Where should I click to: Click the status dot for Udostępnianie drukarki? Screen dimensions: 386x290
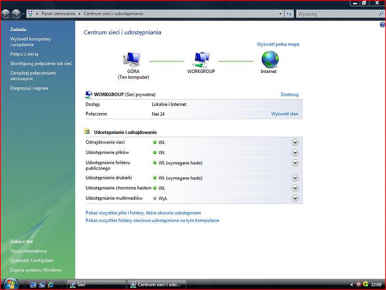click(155, 178)
